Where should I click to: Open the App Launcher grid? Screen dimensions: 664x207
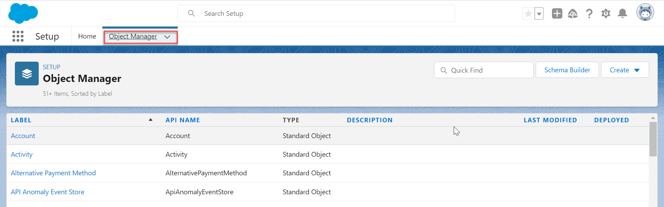[18, 36]
